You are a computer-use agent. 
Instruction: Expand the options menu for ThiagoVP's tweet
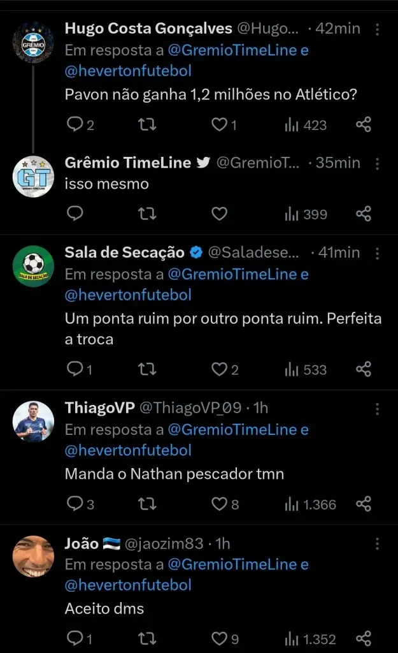[x=377, y=408]
